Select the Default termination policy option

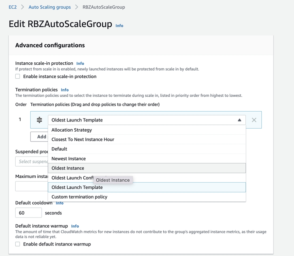click(59, 149)
